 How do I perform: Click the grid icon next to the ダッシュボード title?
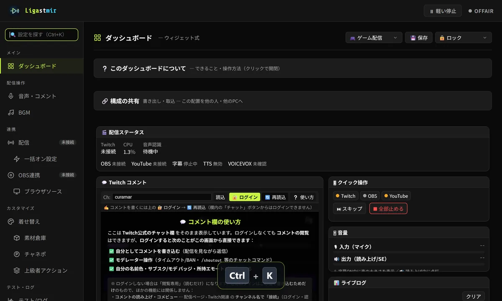pyautogui.click(x=97, y=38)
